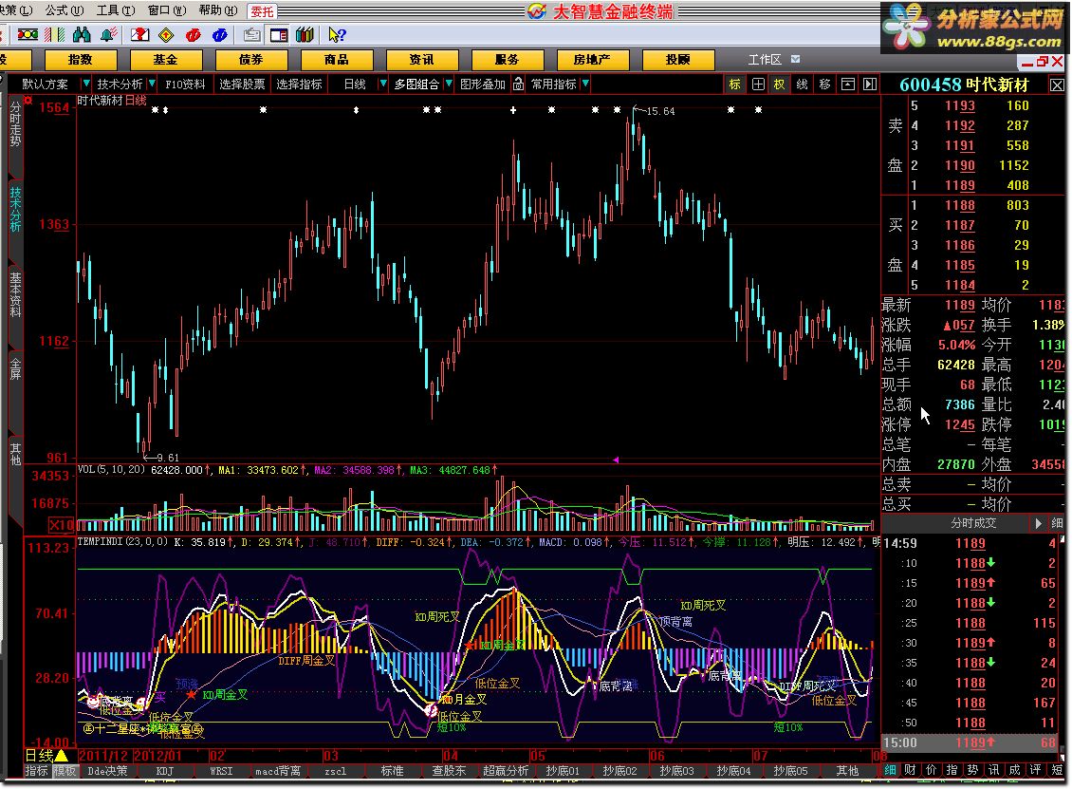
Task: Click the 日线 yellow triangle period selector
Action: 46,756
